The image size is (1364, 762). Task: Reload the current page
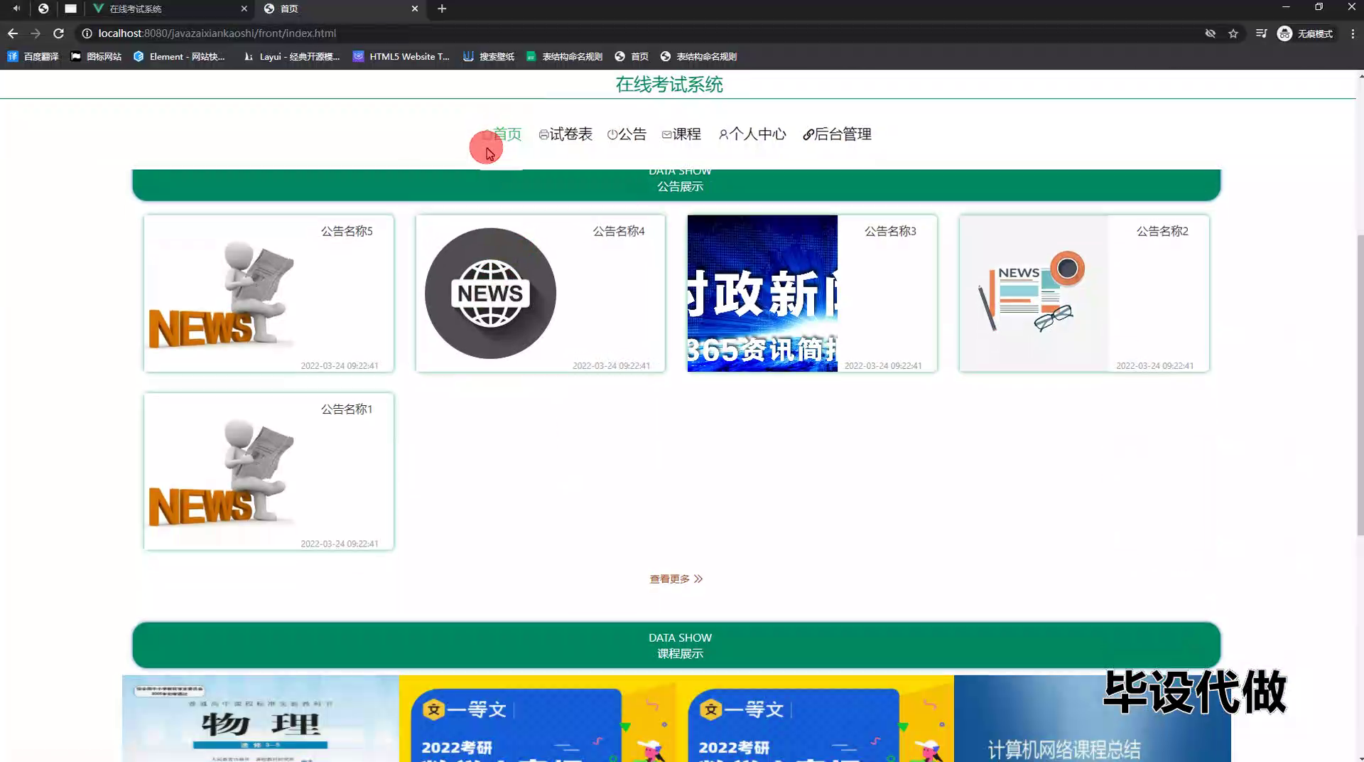59,33
